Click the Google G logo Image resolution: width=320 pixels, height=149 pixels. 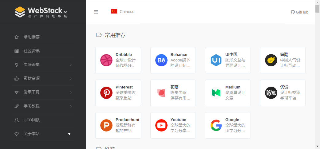(x=216, y=125)
